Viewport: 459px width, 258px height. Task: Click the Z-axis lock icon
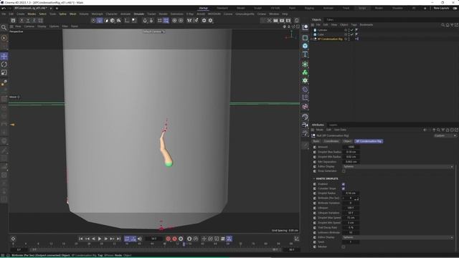(x=34, y=21)
